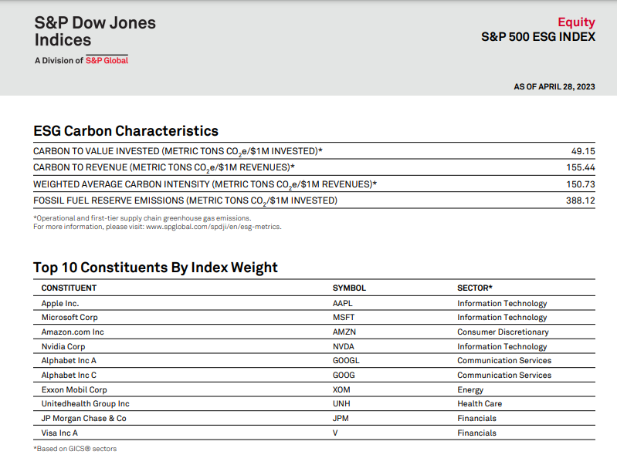Click Communication Services sector in GOOGL row
The image size is (617, 465).
pyautogui.click(x=504, y=360)
